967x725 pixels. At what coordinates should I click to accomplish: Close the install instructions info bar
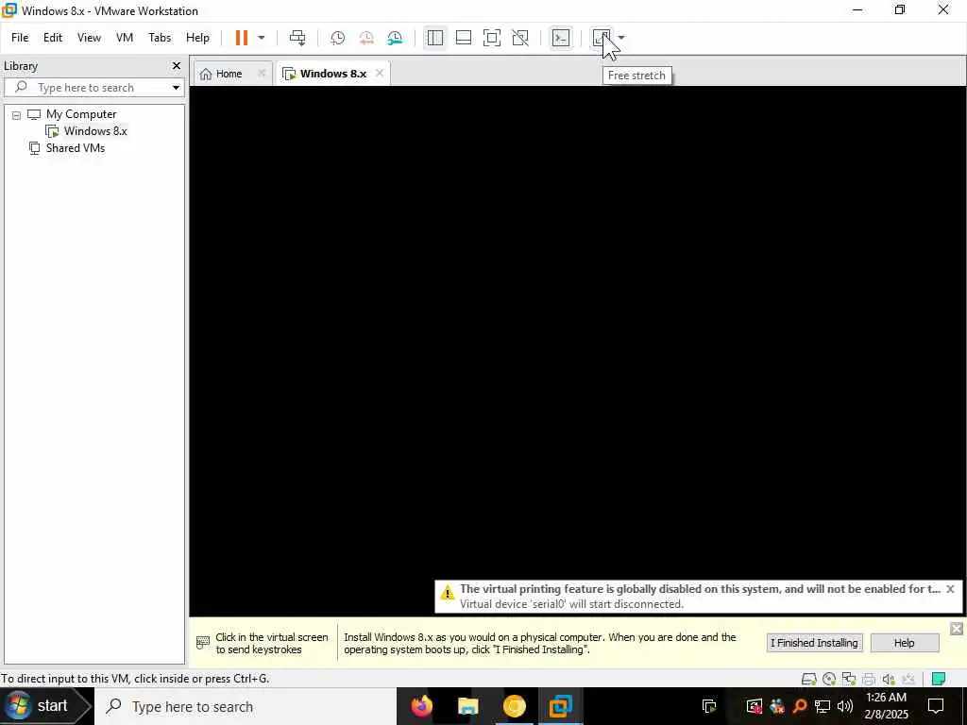pos(956,628)
